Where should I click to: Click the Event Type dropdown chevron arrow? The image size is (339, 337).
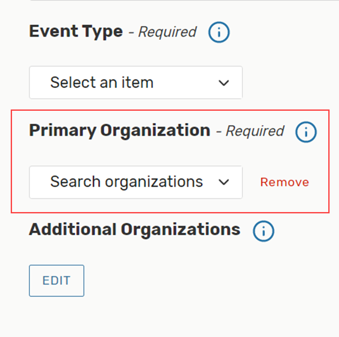click(x=224, y=82)
